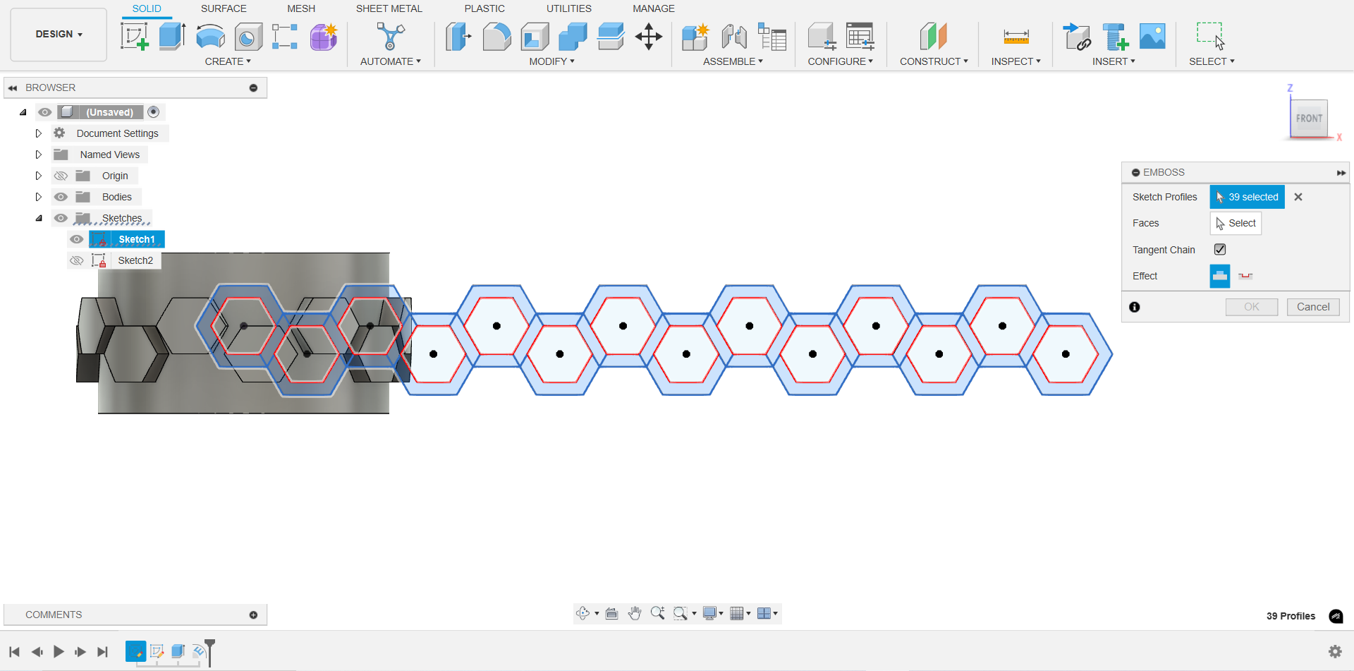Expand the Bodies folder node
The image size is (1354, 671).
click(39, 197)
